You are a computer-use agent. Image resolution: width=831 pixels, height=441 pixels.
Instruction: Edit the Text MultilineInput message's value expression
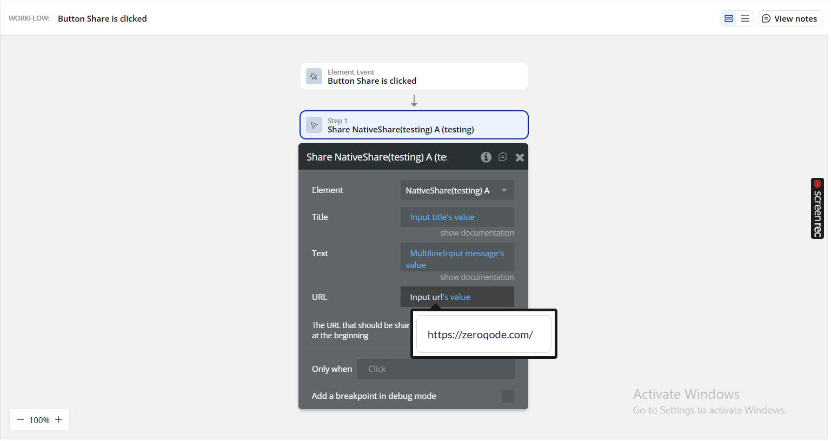click(x=457, y=258)
